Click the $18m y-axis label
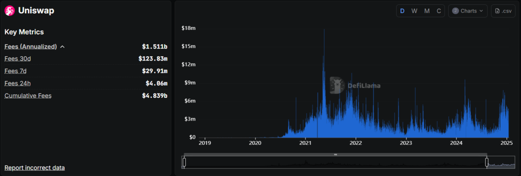521x176 pixels. [188, 28]
